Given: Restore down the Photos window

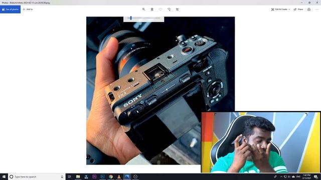Looking at the screenshot, I should coord(309,2).
